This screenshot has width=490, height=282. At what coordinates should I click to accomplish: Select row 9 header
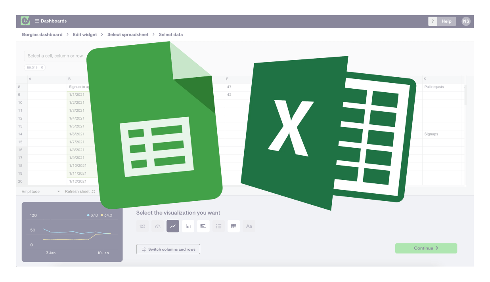click(22, 95)
